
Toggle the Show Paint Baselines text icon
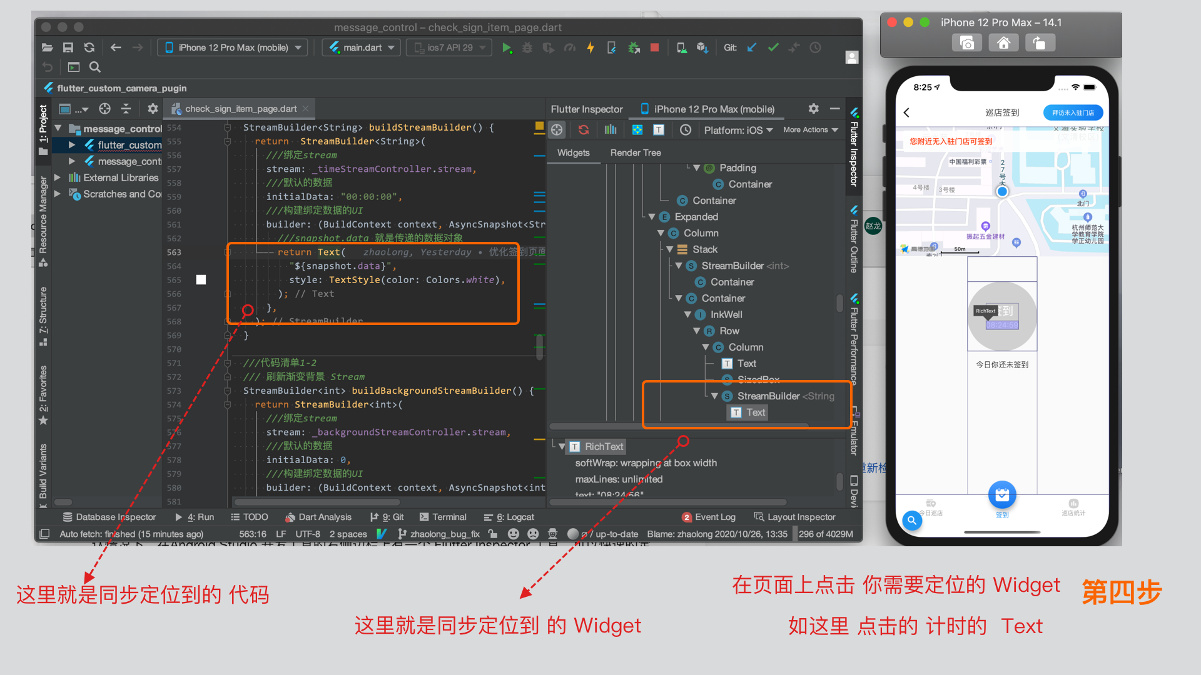click(659, 129)
